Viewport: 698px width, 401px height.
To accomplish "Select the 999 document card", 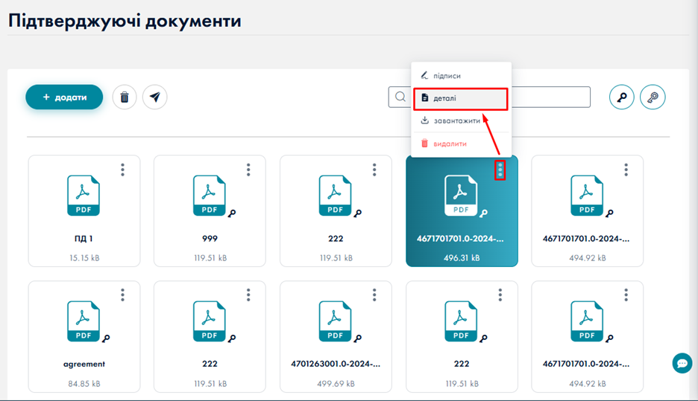I will coord(210,211).
